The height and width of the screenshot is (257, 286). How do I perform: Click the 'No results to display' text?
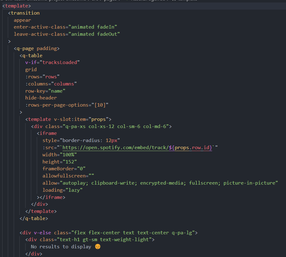pyautogui.click(x=61, y=247)
